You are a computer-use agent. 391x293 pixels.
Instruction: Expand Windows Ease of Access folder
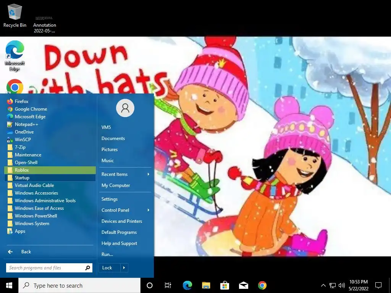(50, 208)
